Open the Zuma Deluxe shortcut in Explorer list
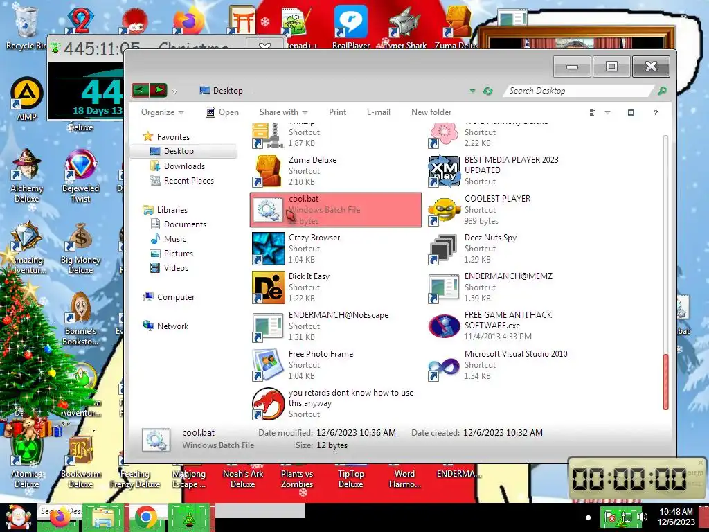 [x=336, y=171]
